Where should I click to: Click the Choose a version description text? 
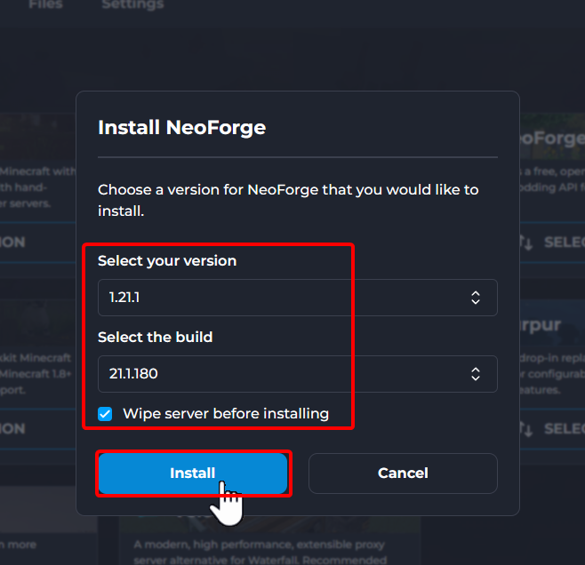tap(288, 200)
